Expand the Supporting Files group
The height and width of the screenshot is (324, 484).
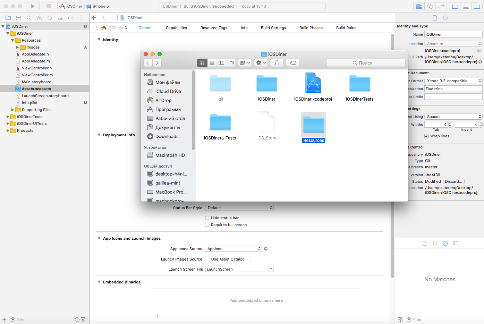pyautogui.click(x=13, y=110)
